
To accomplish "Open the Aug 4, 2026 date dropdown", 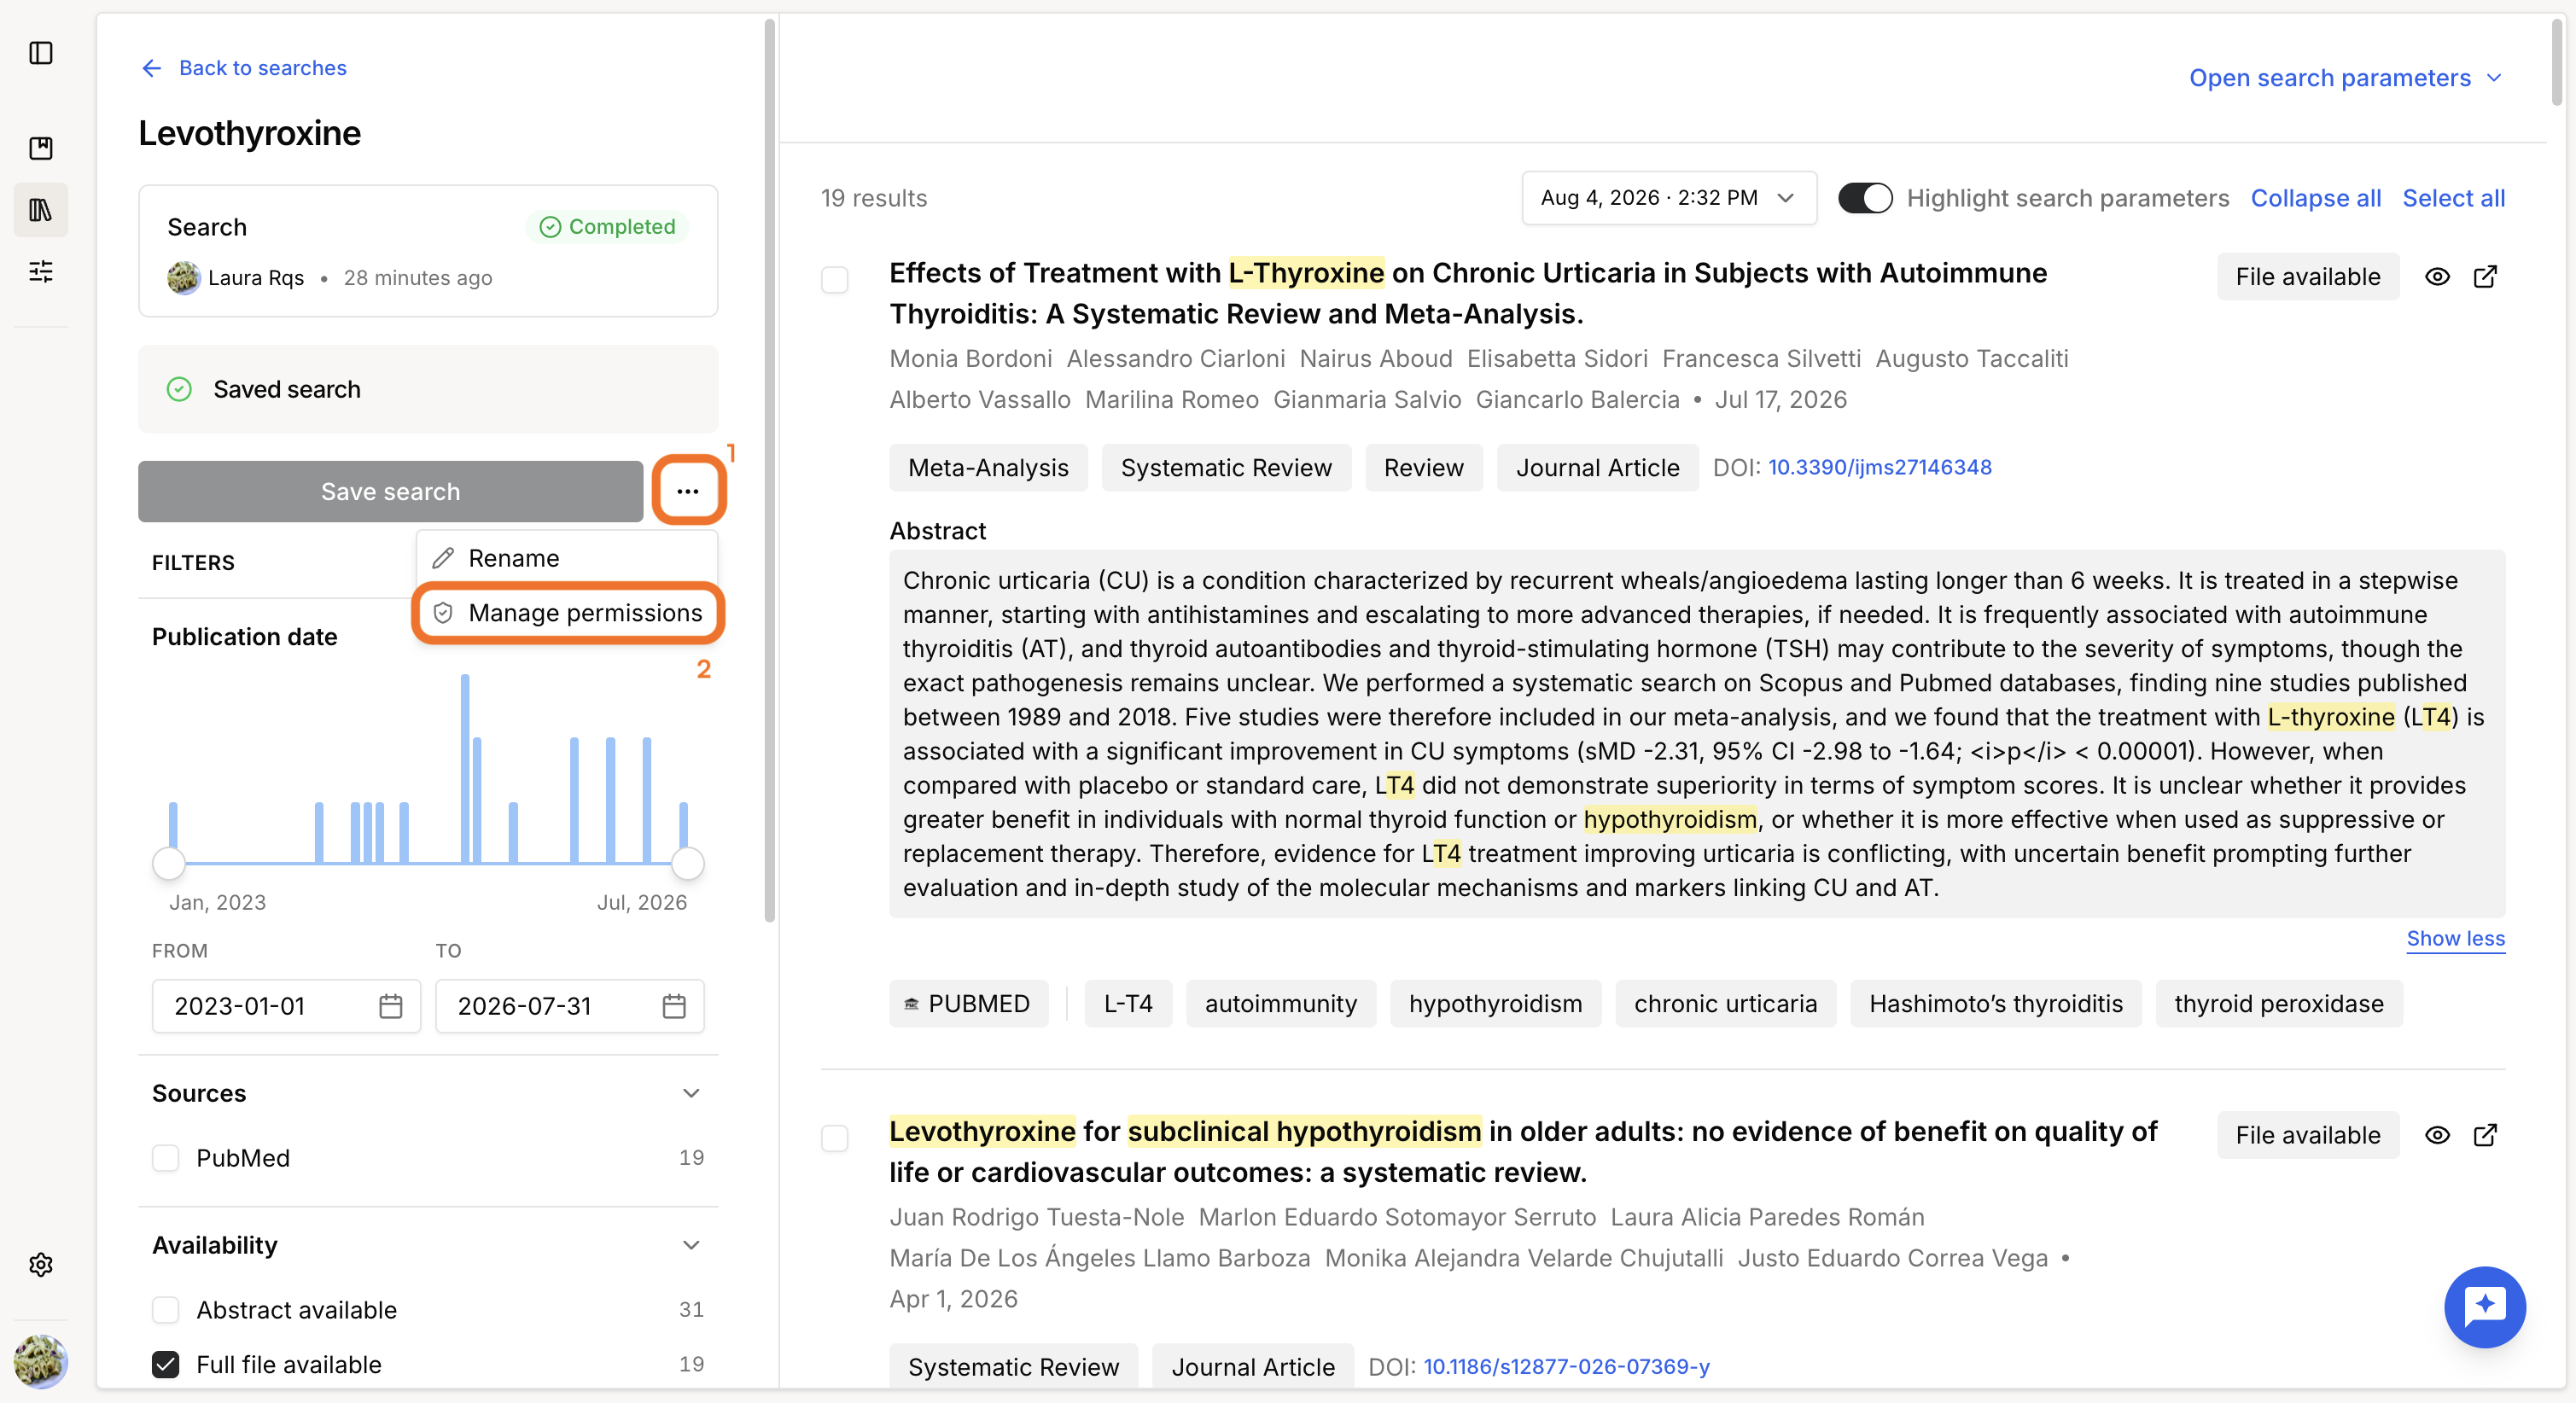I will click(1668, 198).
